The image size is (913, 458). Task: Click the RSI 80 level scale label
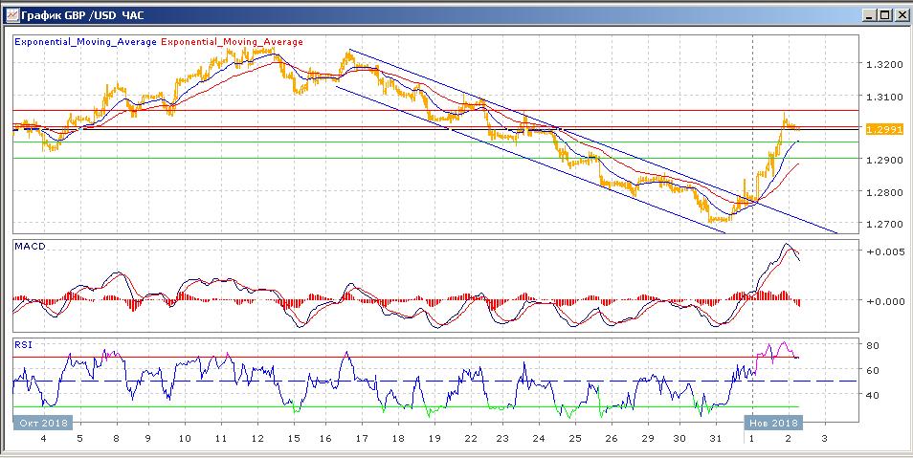873,345
